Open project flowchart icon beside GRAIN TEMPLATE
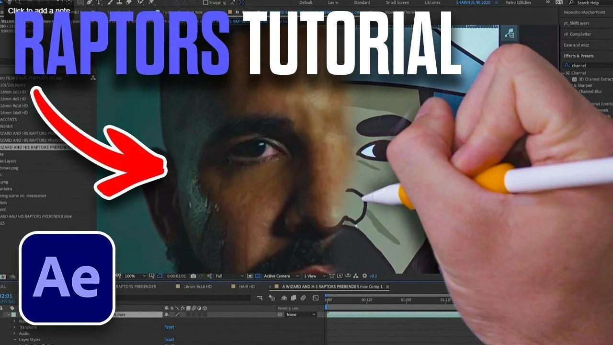 click(x=93, y=78)
